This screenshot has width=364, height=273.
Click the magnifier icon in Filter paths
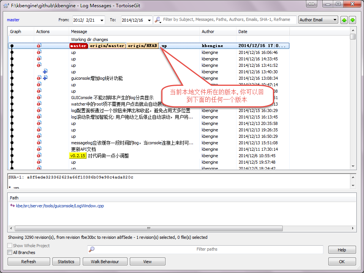92,249
